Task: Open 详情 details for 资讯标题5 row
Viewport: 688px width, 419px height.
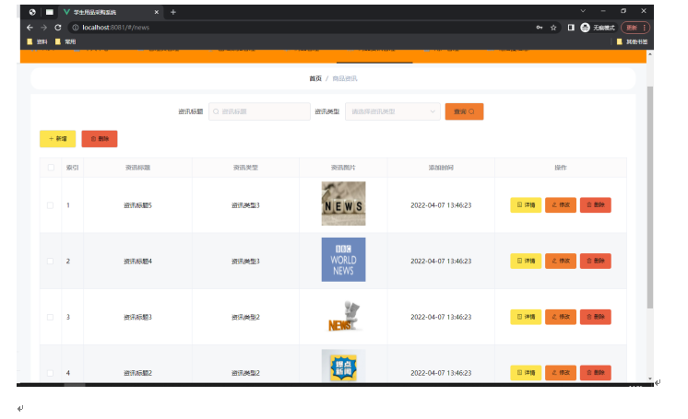Action: point(526,204)
